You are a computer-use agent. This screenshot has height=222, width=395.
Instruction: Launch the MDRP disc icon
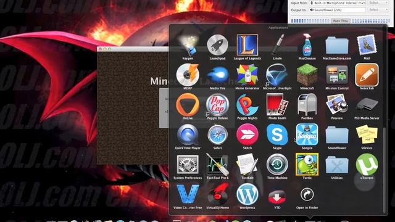(188, 75)
